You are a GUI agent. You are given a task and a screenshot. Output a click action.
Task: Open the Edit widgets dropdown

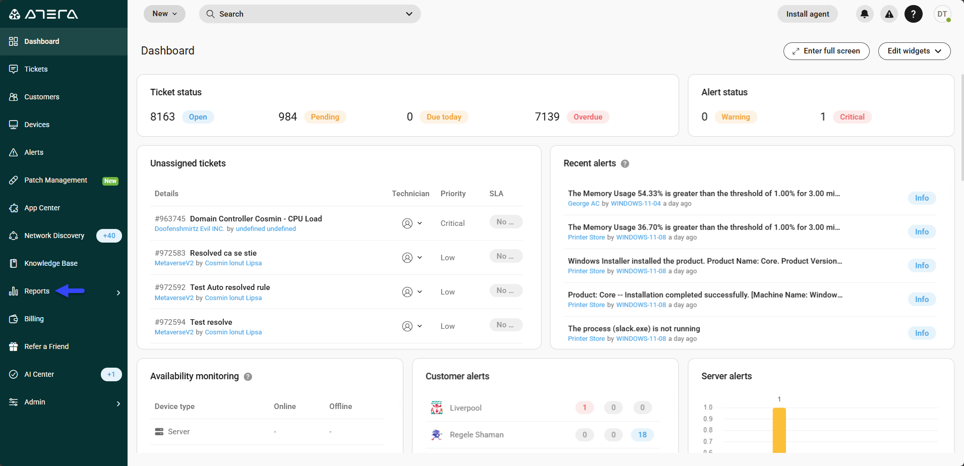[914, 51]
